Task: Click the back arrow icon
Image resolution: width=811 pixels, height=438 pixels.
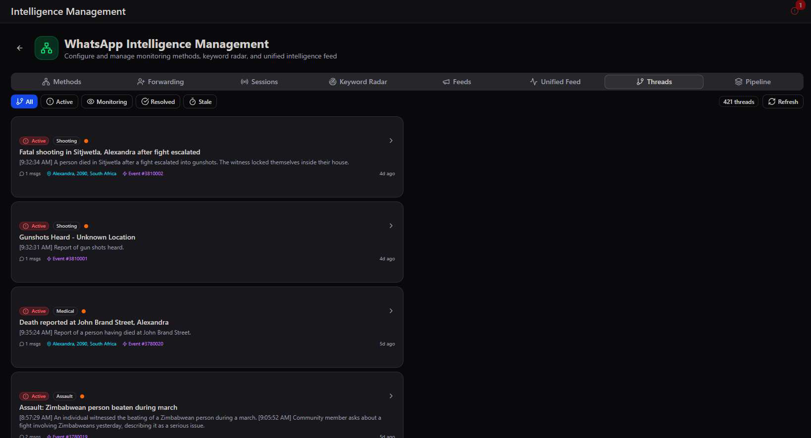Action: coord(20,48)
